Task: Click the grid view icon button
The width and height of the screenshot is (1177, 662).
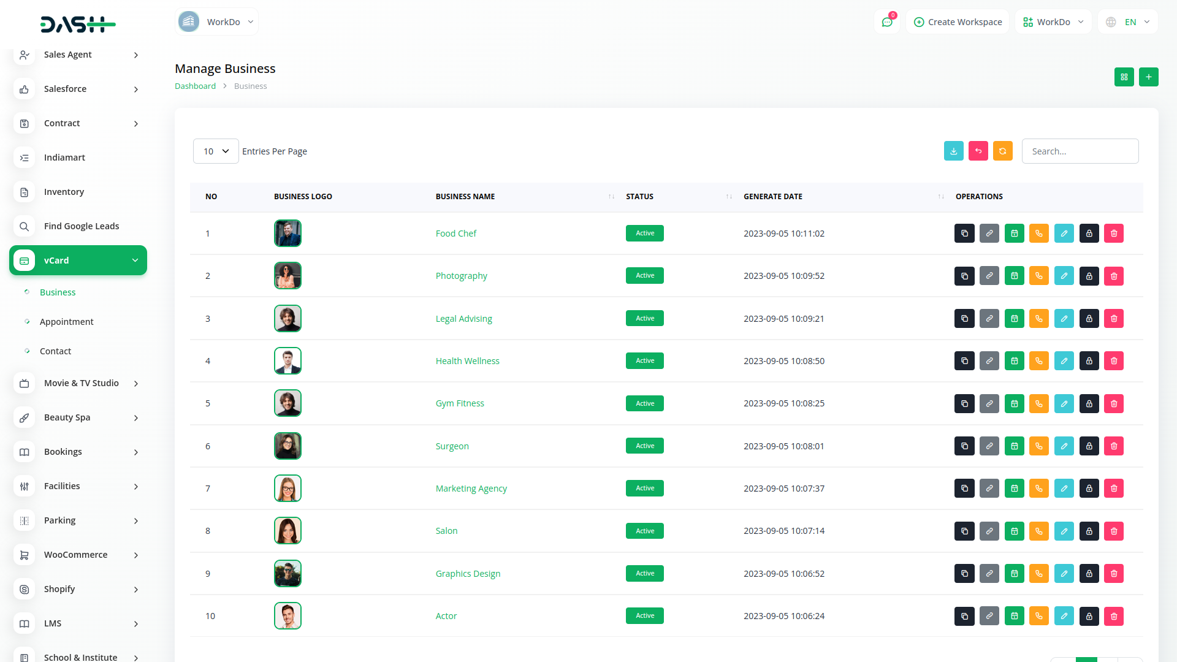Action: tap(1124, 77)
